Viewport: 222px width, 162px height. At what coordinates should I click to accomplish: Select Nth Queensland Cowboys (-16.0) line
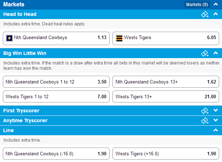tap(56, 154)
